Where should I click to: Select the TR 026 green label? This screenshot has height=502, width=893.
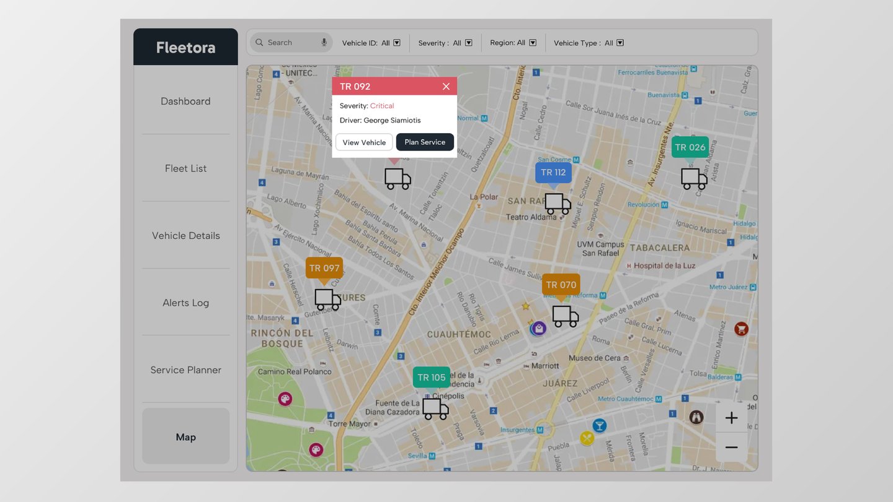point(690,147)
